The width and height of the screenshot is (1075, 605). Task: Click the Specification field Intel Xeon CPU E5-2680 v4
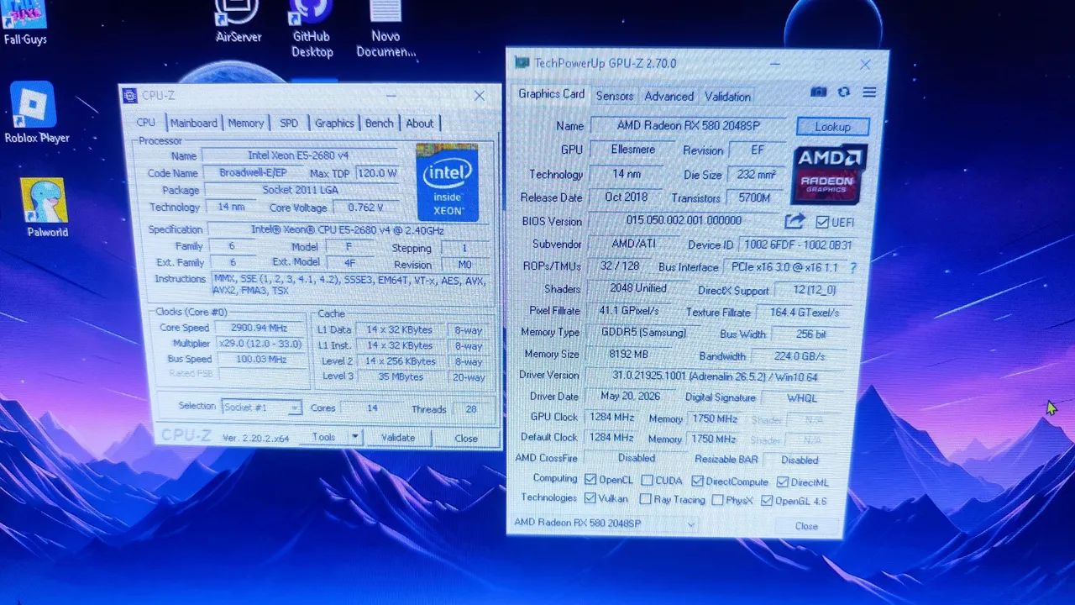(348, 229)
